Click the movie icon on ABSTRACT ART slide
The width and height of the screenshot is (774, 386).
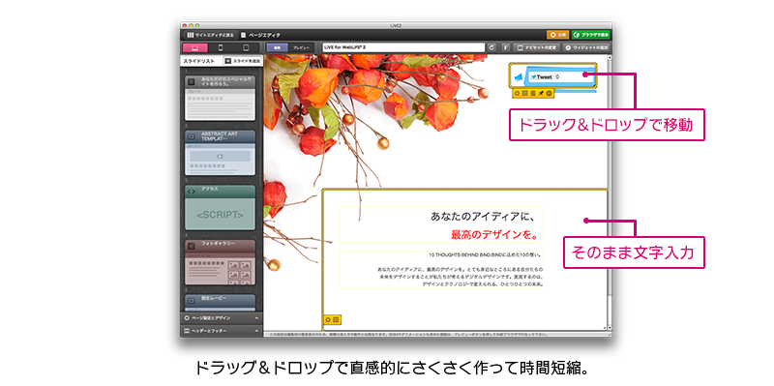click(x=192, y=136)
